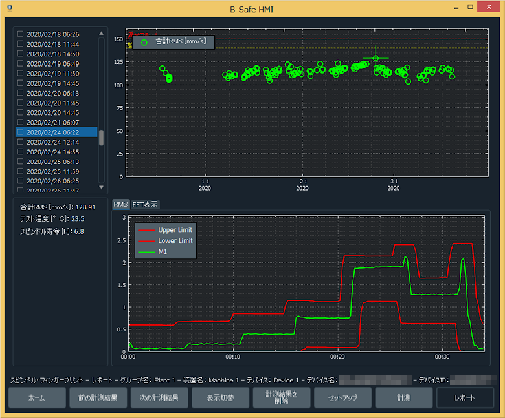Click the Lower Limit legend entry
The height and width of the screenshot is (418, 505).
165,240
